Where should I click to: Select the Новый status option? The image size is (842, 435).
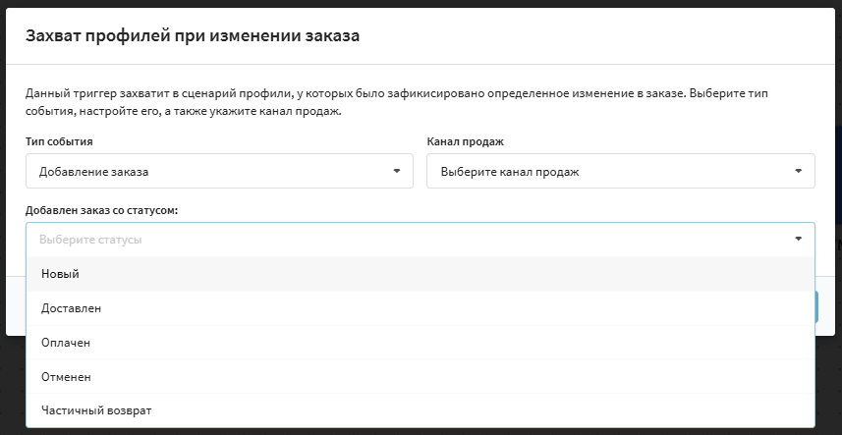tap(61, 274)
